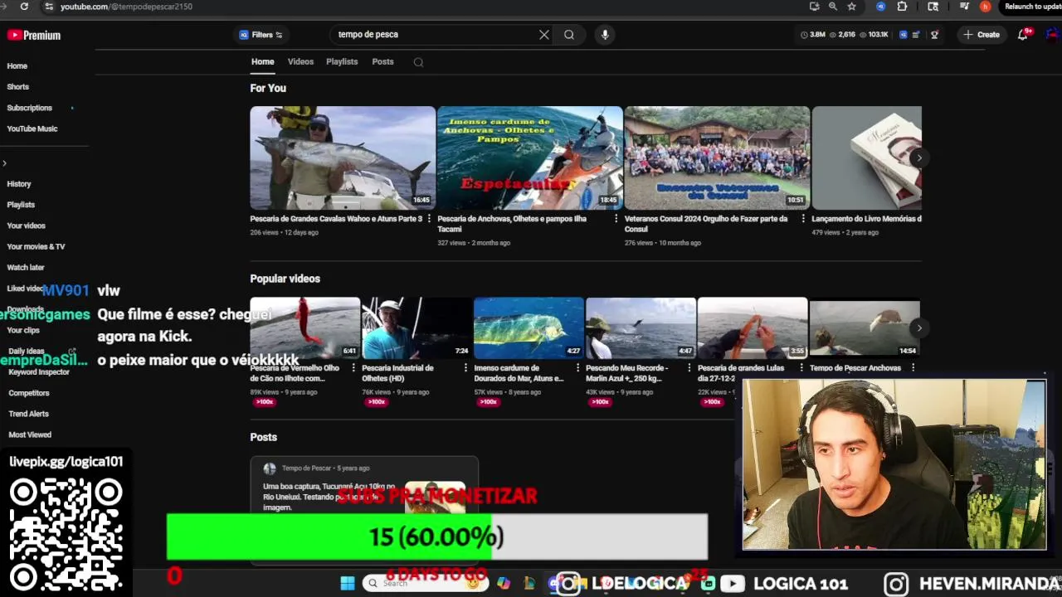This screenshot has width=1062, height=597.
Task: Play the Encontro Veteranos 10:51 thumbnail
Action: pyautogui.click(x=717, y=158)
